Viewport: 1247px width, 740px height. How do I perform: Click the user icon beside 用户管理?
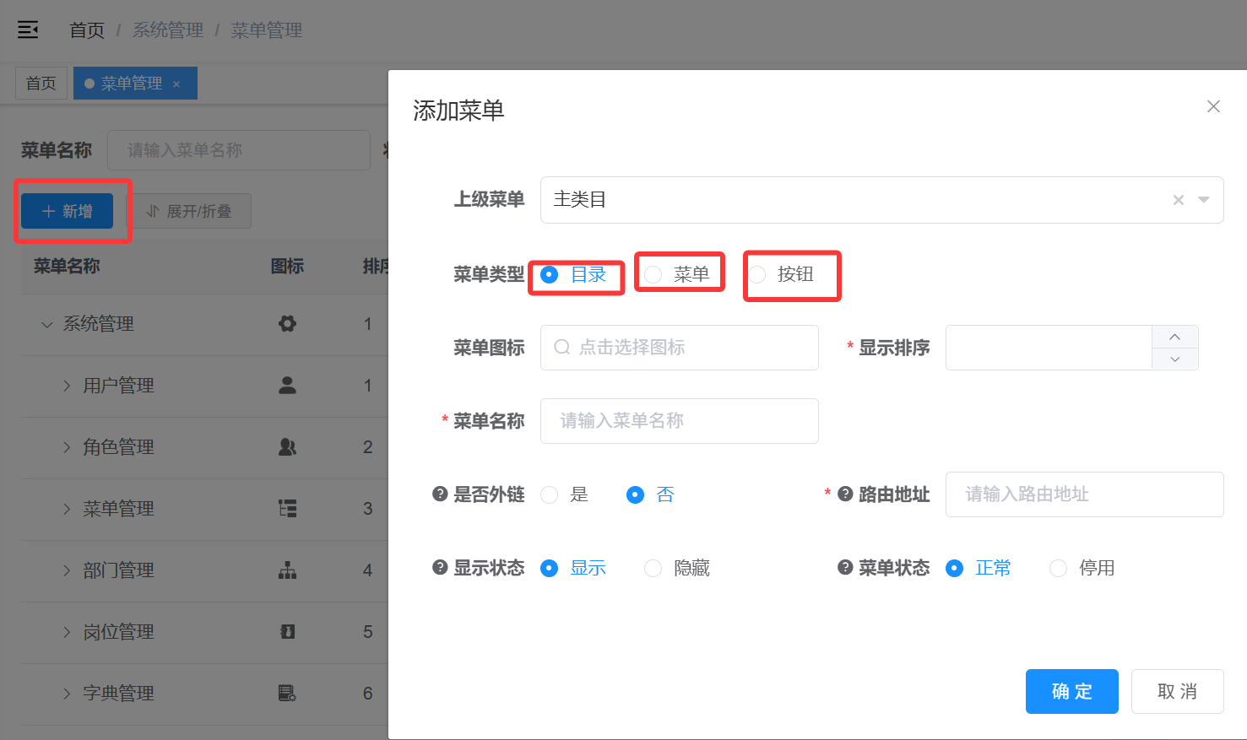287,386
